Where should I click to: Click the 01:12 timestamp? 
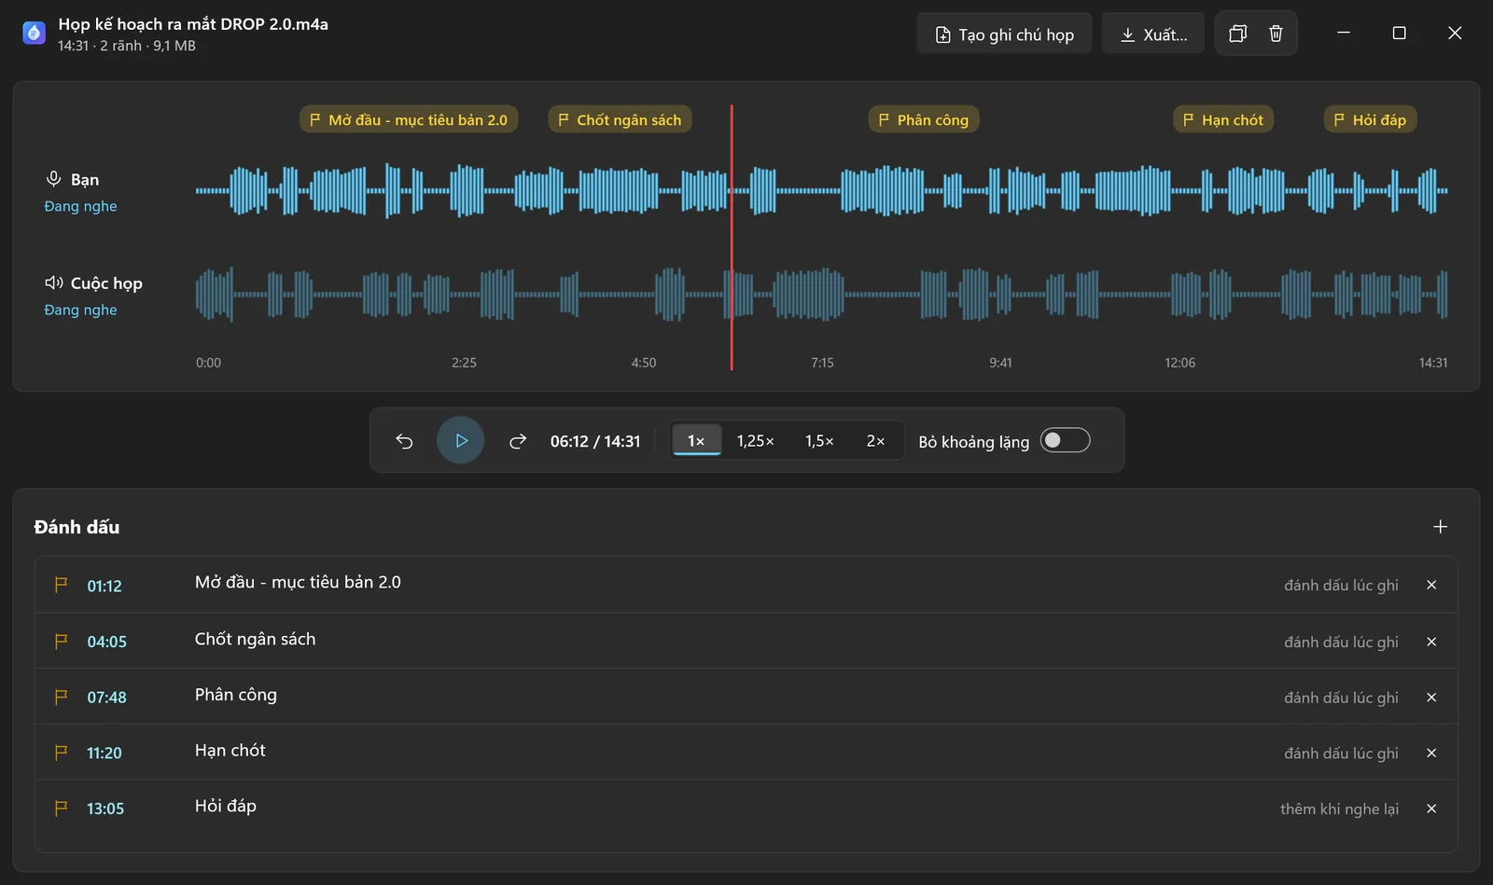pos(105,586)
